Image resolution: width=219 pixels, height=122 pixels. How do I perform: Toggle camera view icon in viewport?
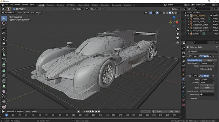click(x=178, y=38)
